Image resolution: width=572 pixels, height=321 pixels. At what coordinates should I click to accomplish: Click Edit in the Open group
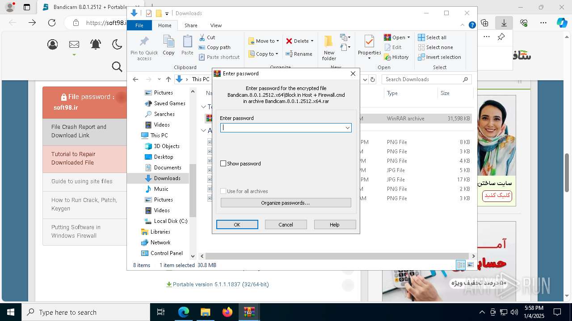393,47
